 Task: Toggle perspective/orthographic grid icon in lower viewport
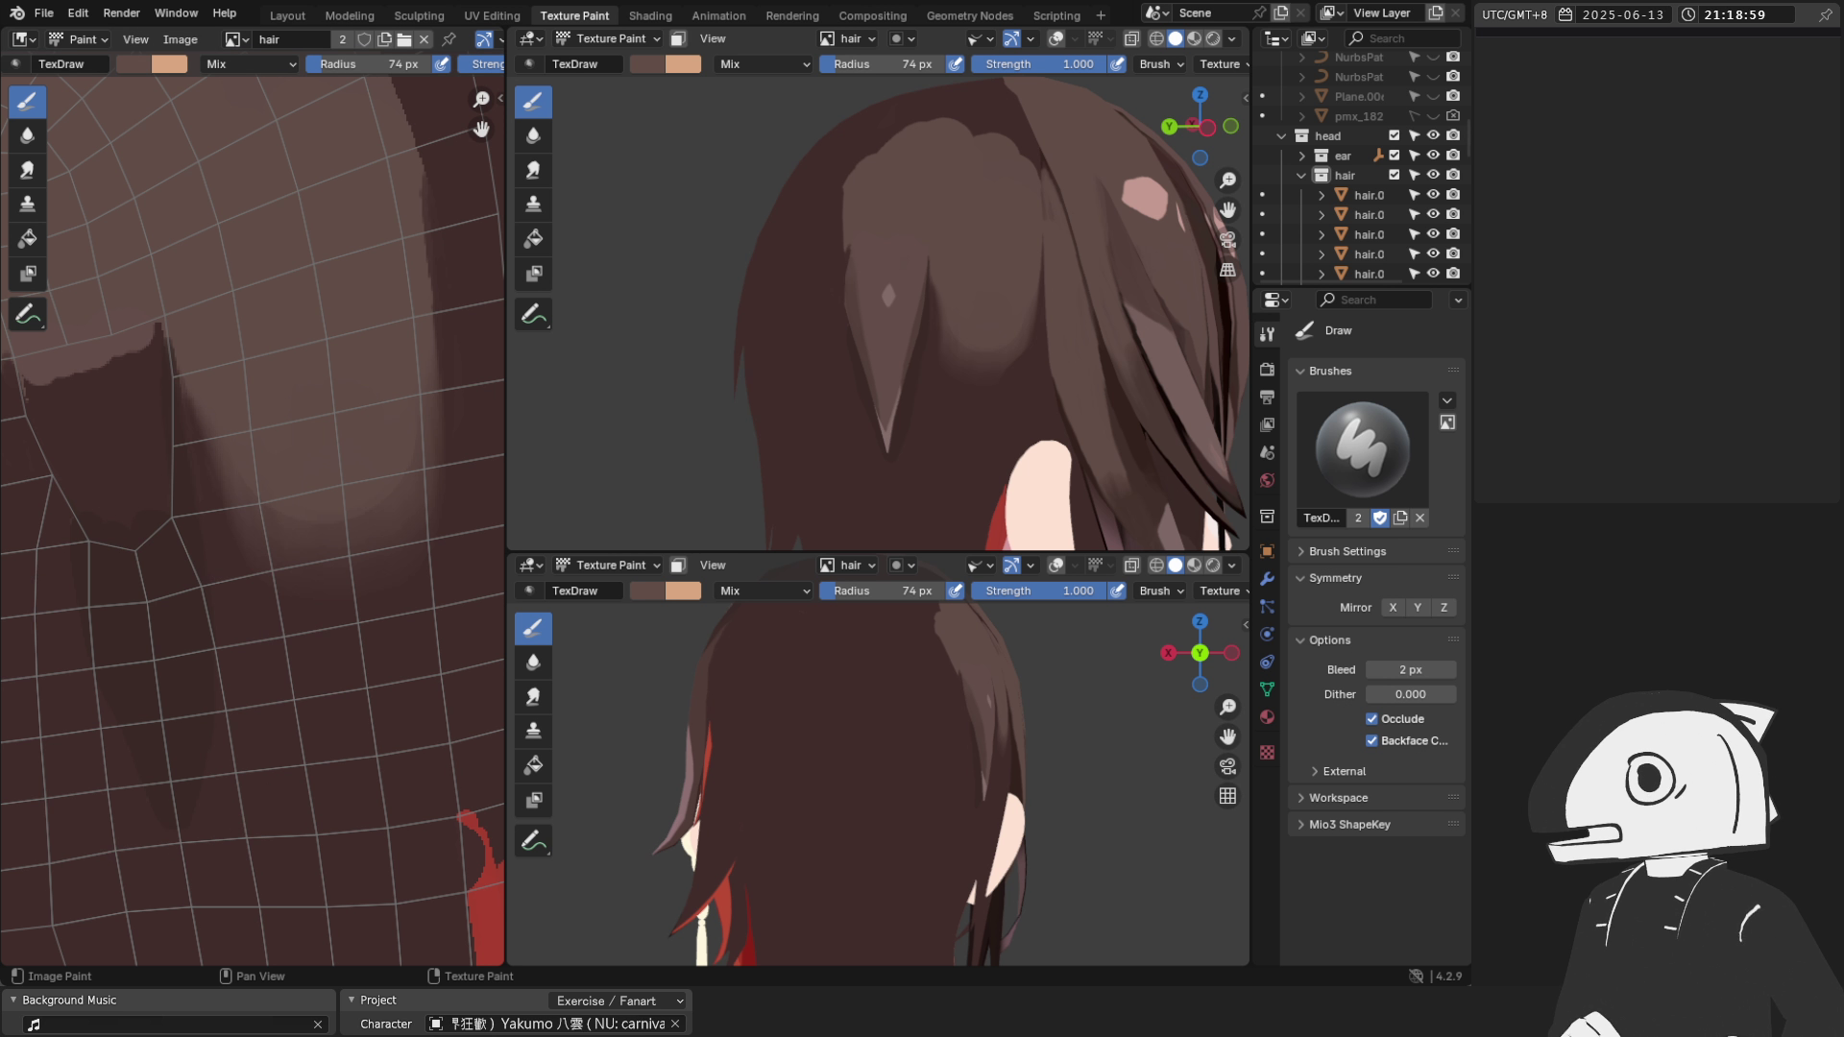(1227, 796)
